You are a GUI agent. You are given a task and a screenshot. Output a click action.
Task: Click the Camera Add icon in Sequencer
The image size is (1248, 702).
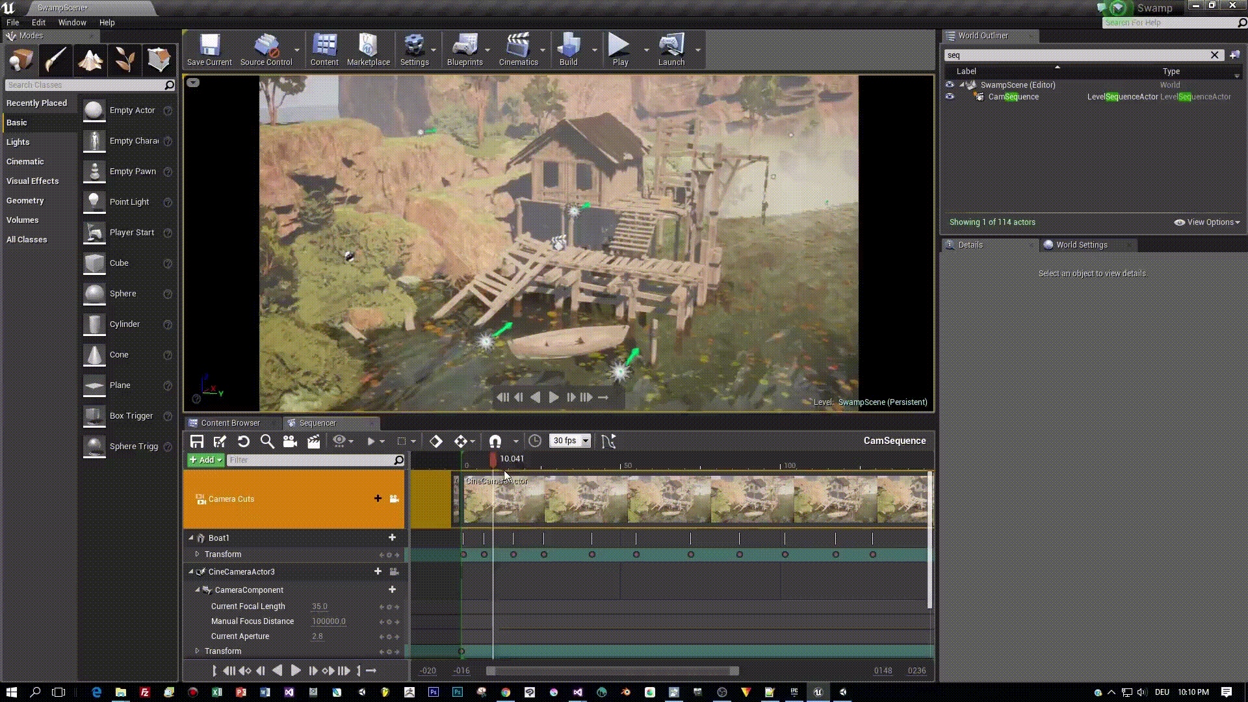pyautogui.click(x=290, y=441)
